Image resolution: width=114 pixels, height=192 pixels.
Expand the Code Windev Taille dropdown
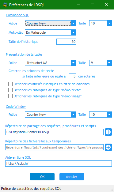click(x=109, y=115)
